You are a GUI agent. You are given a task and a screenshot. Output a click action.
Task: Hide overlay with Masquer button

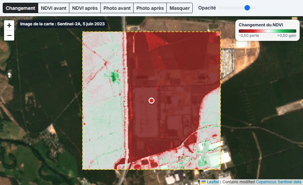pyautogui.click(x=180, y=8)
